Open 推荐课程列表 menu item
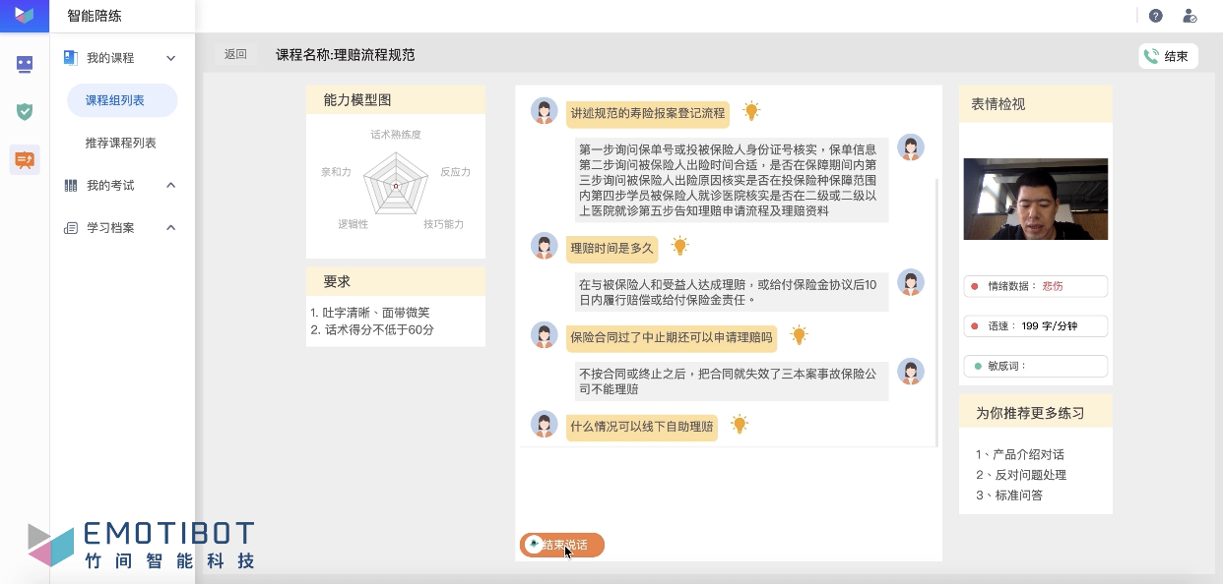The height and width of the screenshot is (584, 1223). pos(120,143)
